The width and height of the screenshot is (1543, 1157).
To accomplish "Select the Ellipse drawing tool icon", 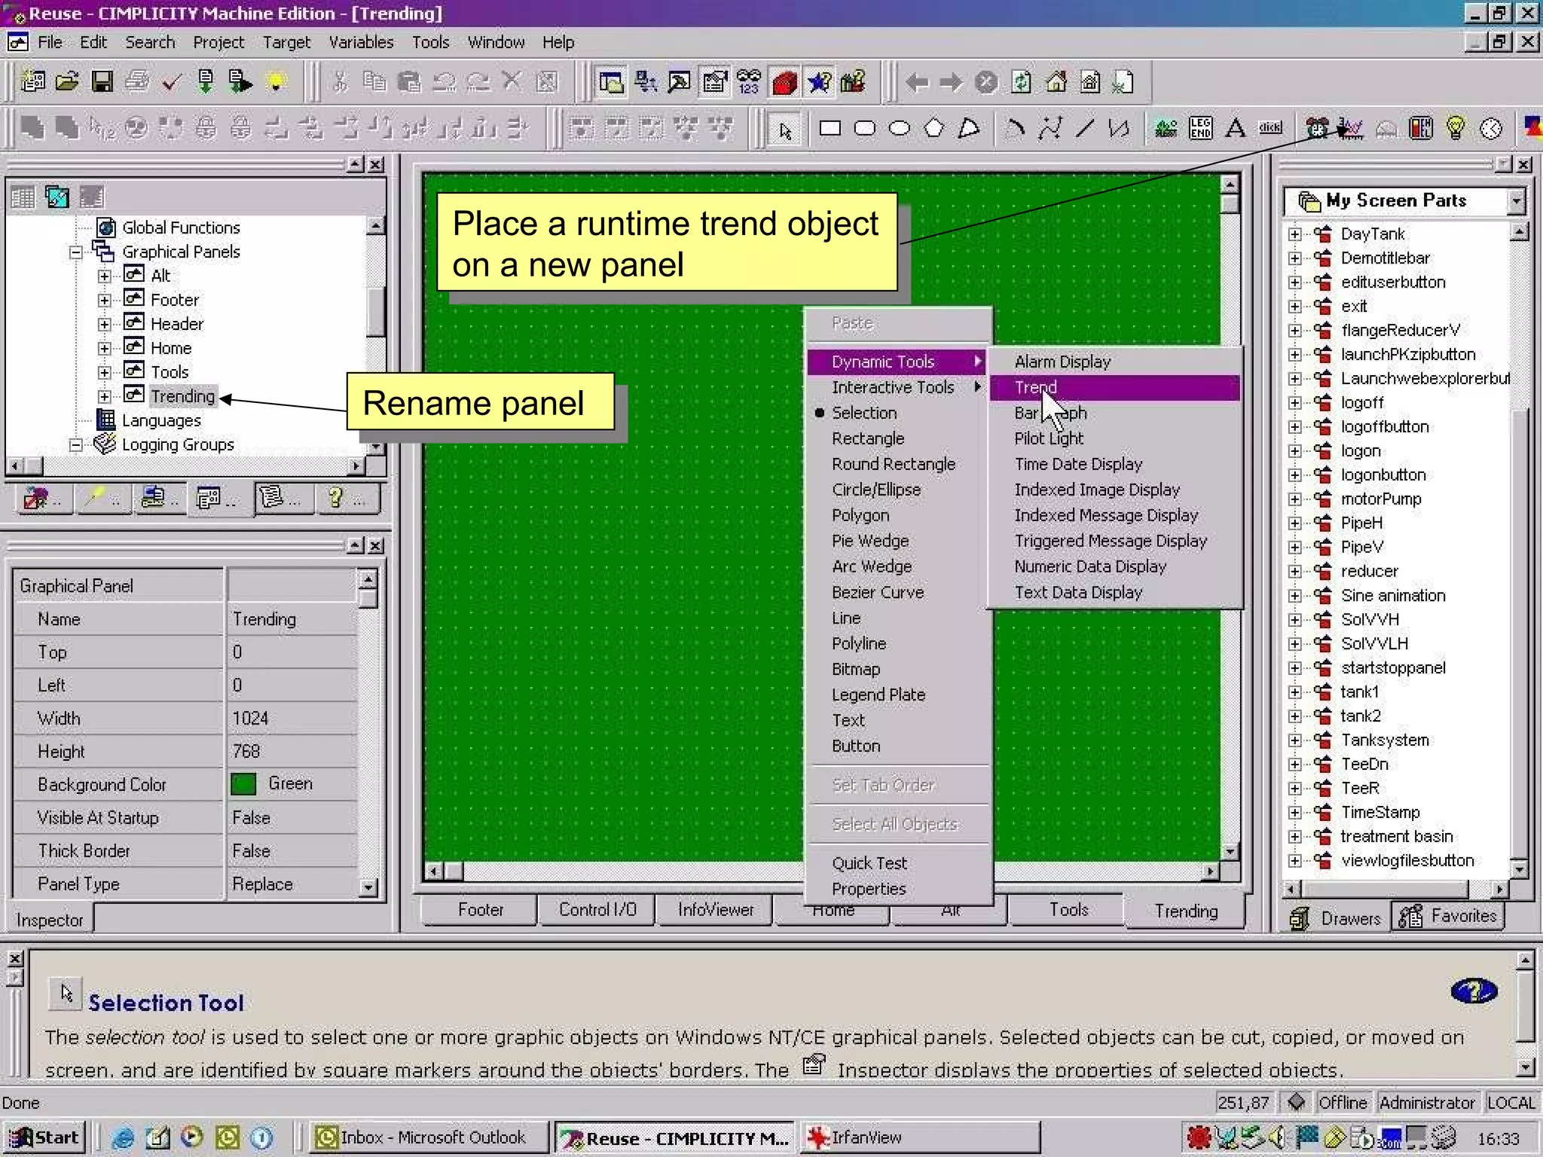I will pos(899,129).
